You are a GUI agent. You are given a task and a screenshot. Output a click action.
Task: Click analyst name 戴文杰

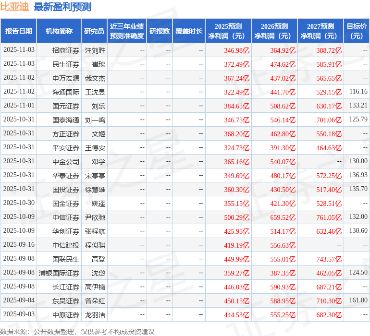[x=95, y=78]
